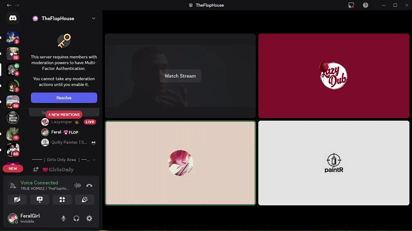Click the TheFlopHouse server boost icon
The width and height of the screenshot is (412, 231).
(x=35, y=18)
